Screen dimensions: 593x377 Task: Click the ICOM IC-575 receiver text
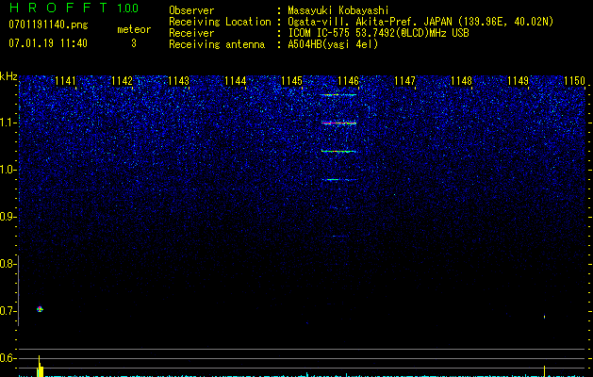point(378,33)
